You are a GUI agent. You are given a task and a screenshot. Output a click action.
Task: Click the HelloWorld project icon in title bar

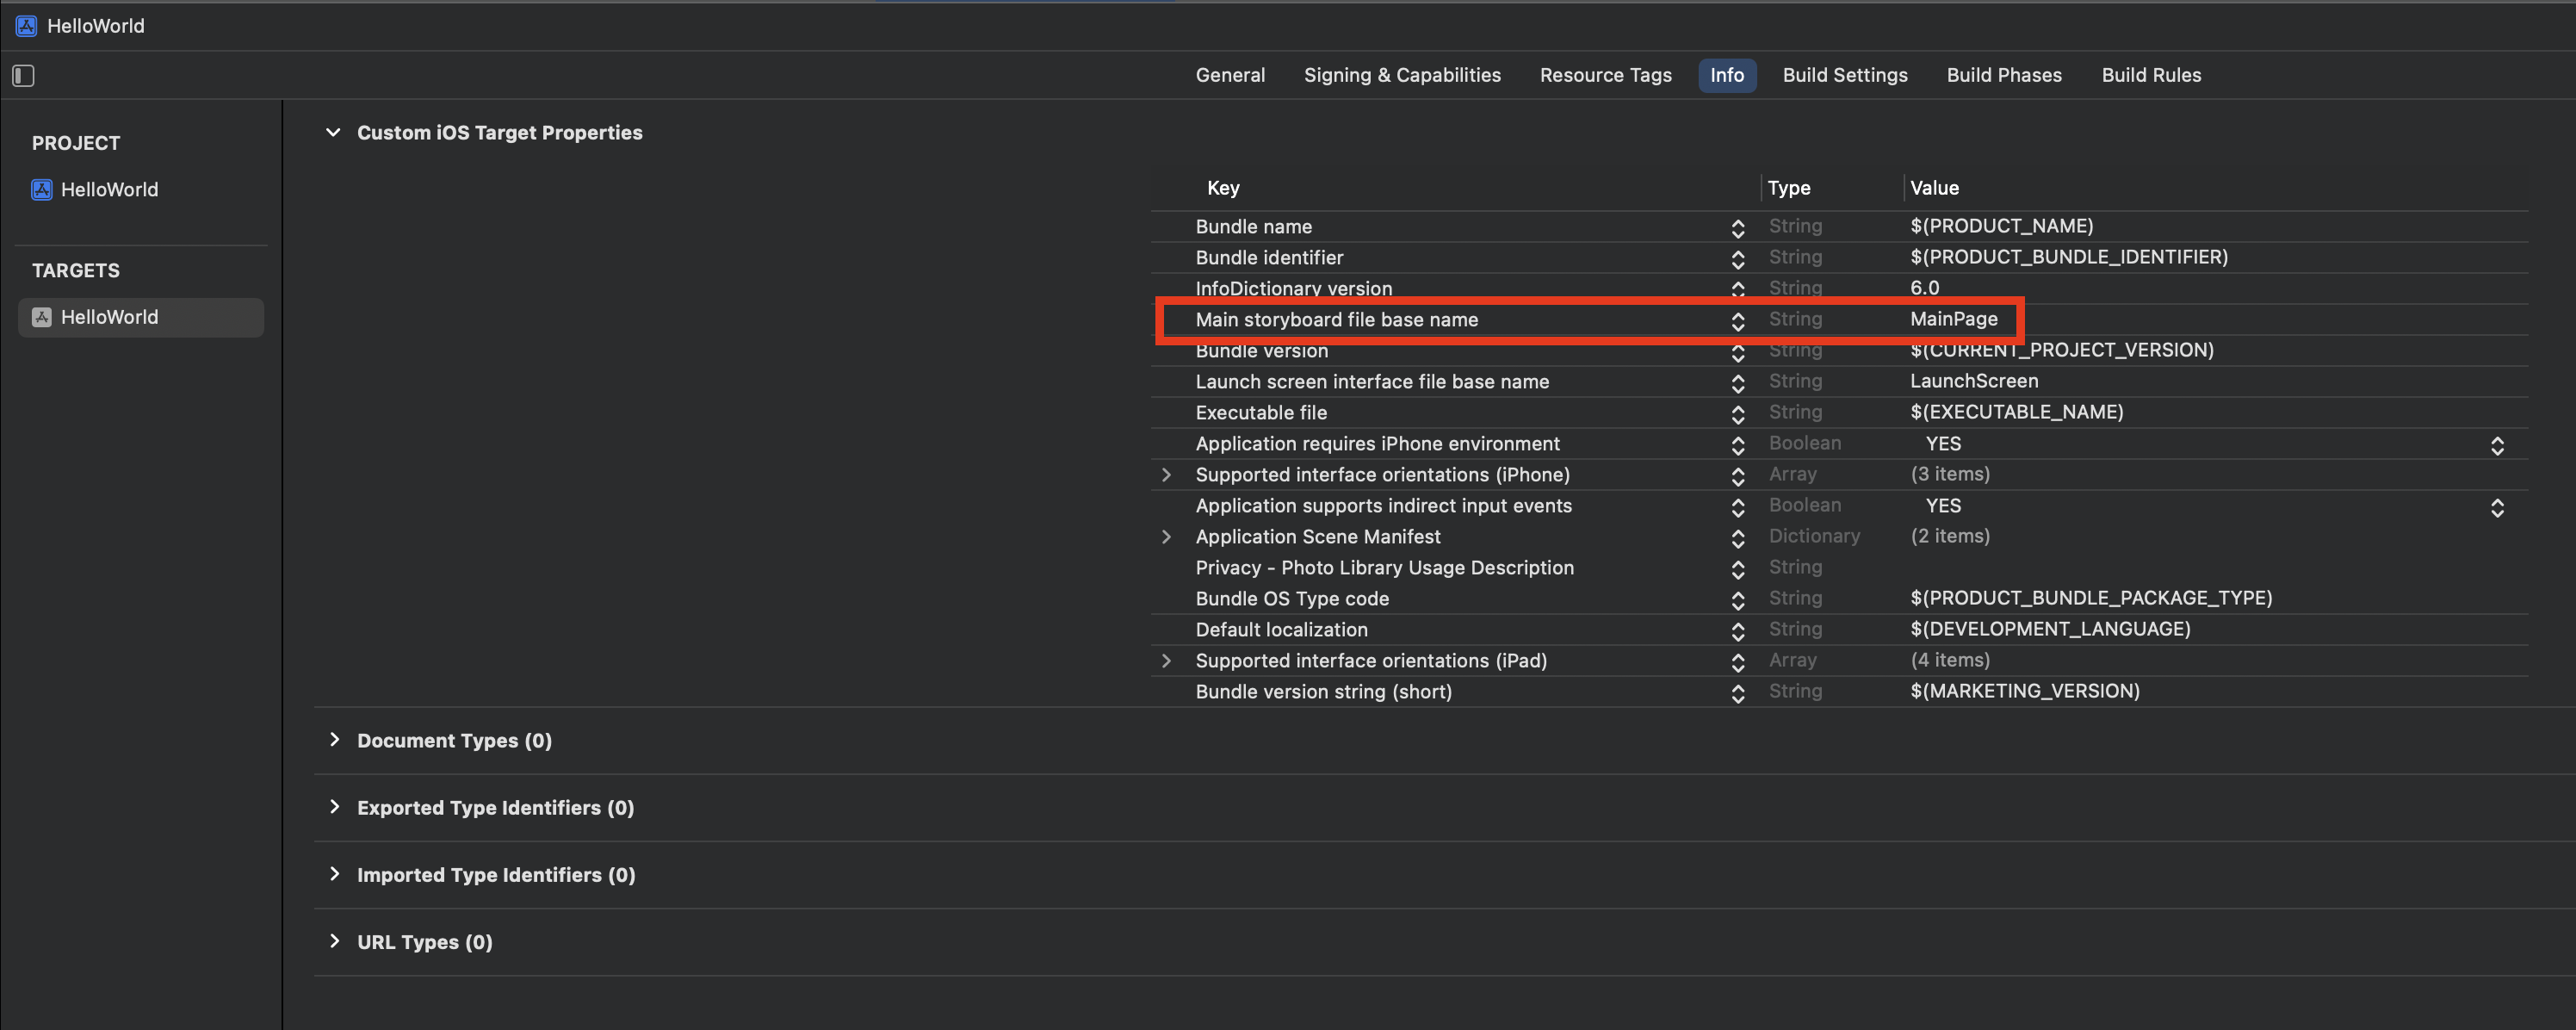27,26
